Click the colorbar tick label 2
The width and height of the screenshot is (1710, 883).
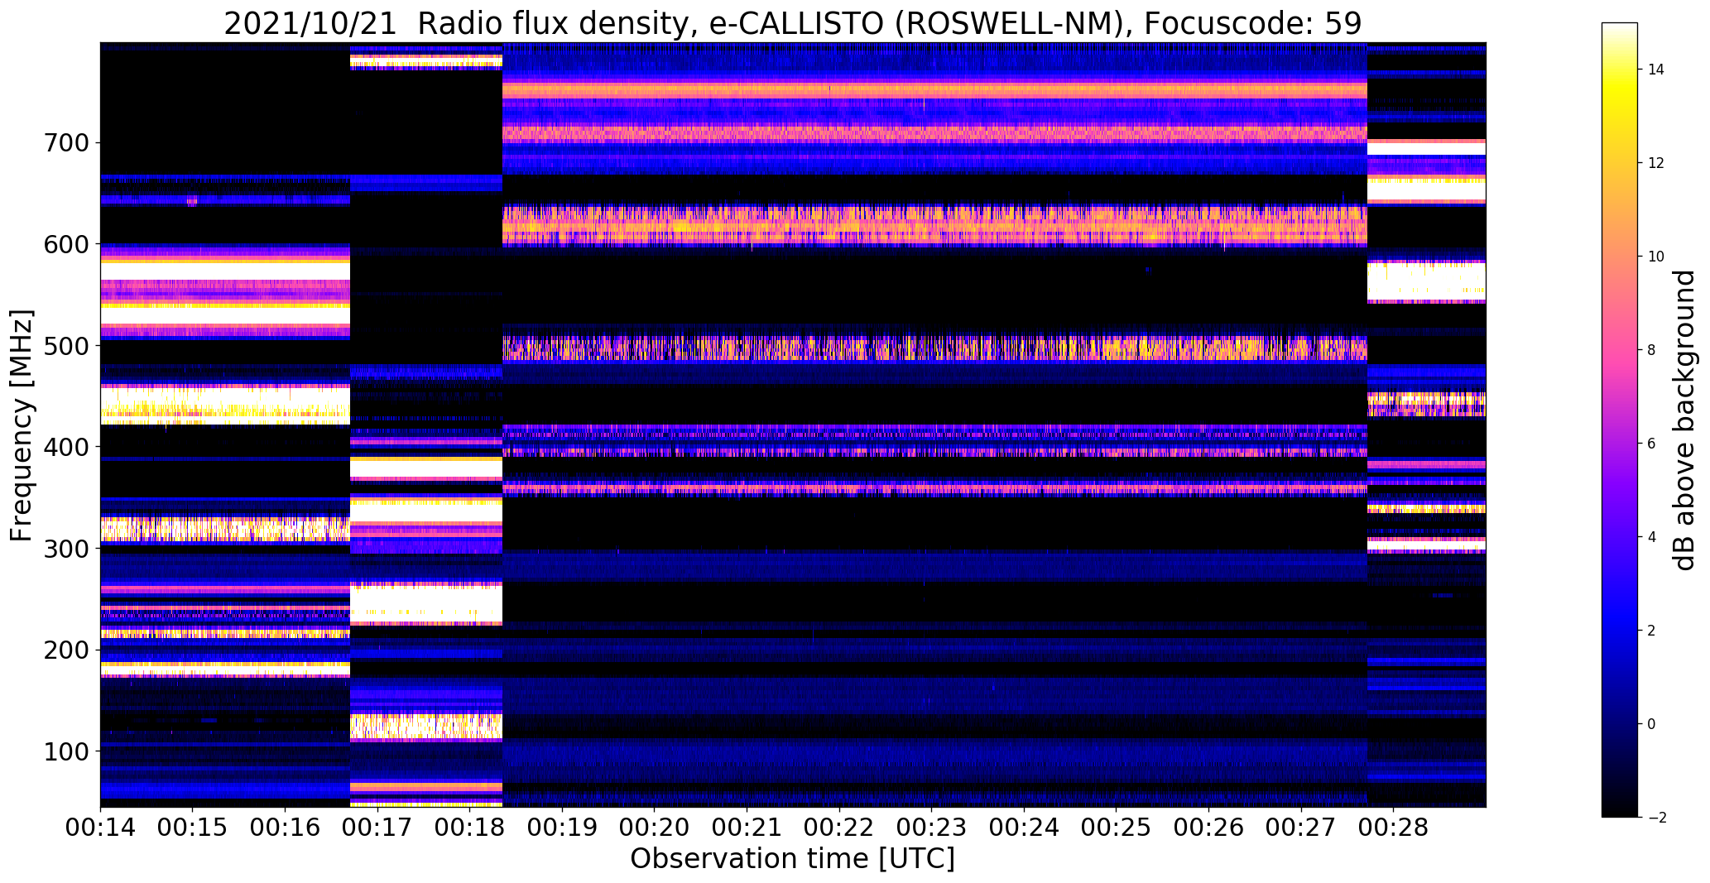1652,631
